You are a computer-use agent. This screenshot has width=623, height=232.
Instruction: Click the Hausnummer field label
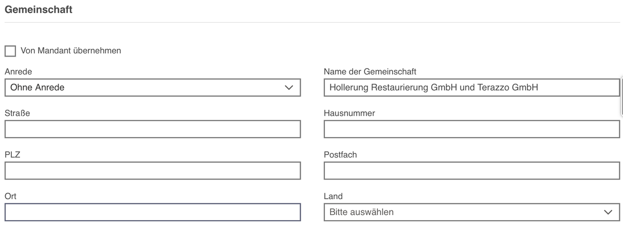point(350,113)
